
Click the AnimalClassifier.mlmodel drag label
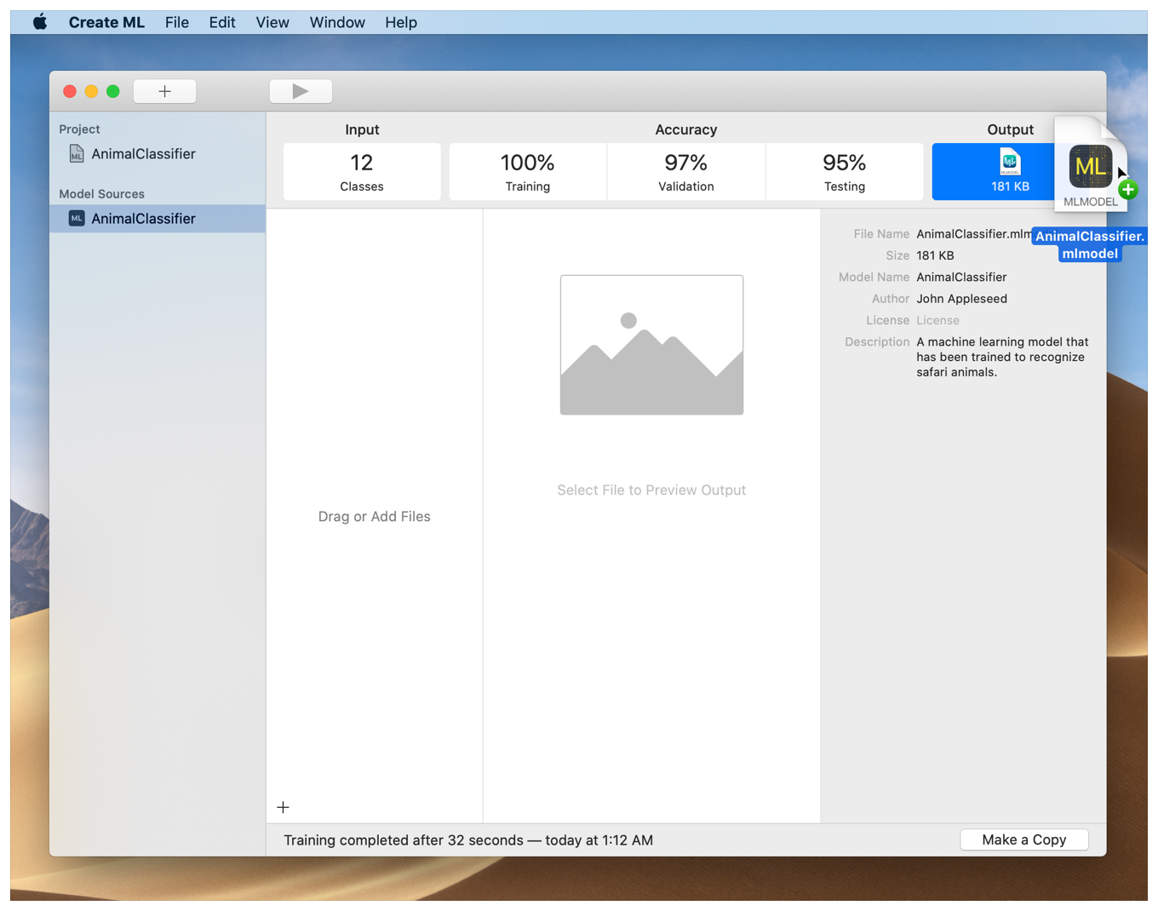[1090, 245]
